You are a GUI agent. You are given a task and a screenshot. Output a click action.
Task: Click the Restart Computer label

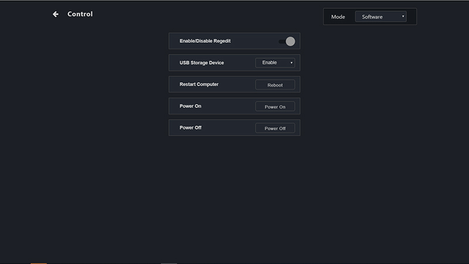coord(199,84)
